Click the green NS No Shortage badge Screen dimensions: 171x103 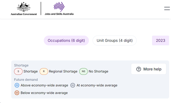[84, 71]
